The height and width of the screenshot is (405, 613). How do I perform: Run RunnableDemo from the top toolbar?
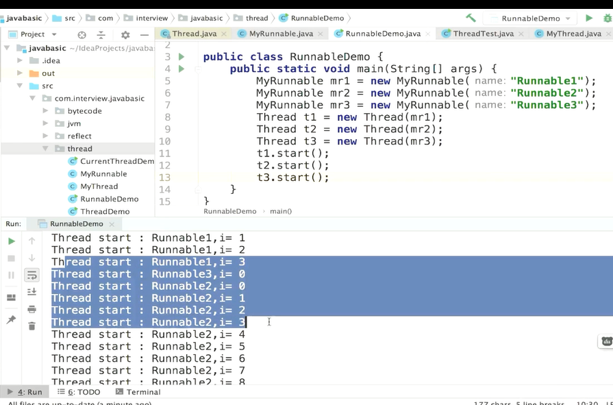588,18
